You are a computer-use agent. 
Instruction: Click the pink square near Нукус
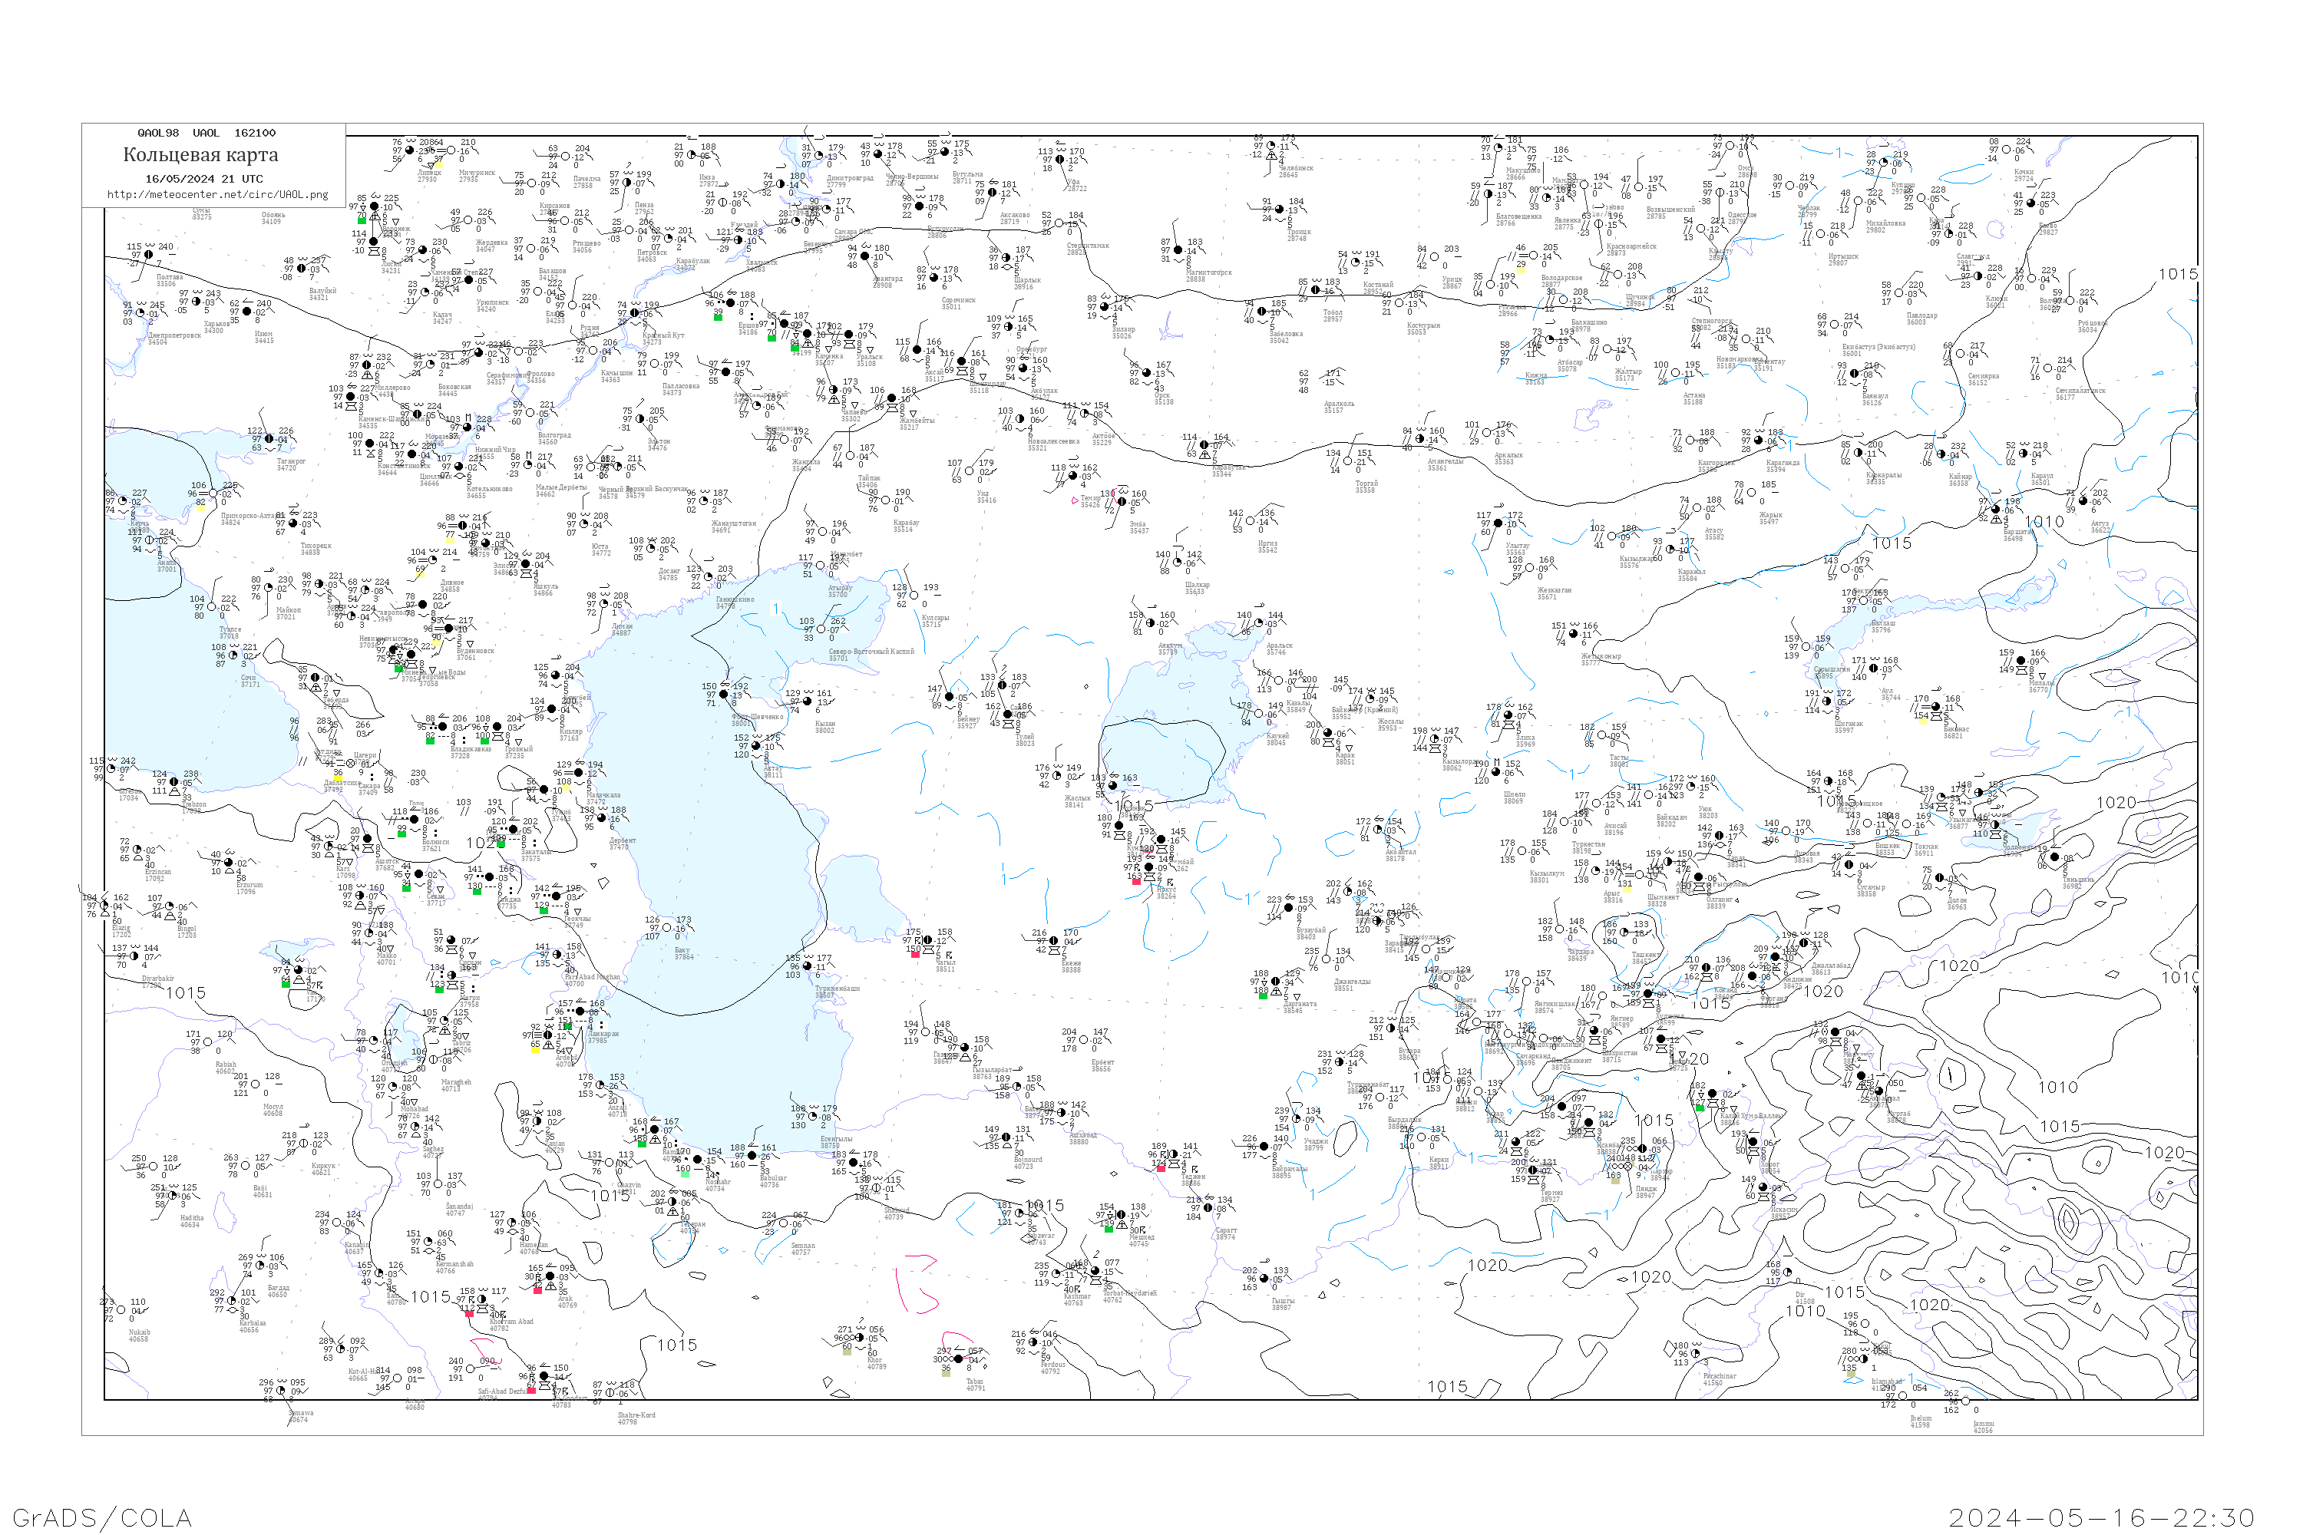click(x=1136, y=881)
